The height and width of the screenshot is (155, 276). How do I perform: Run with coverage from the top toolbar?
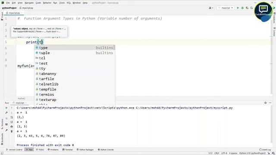point(247,8)
